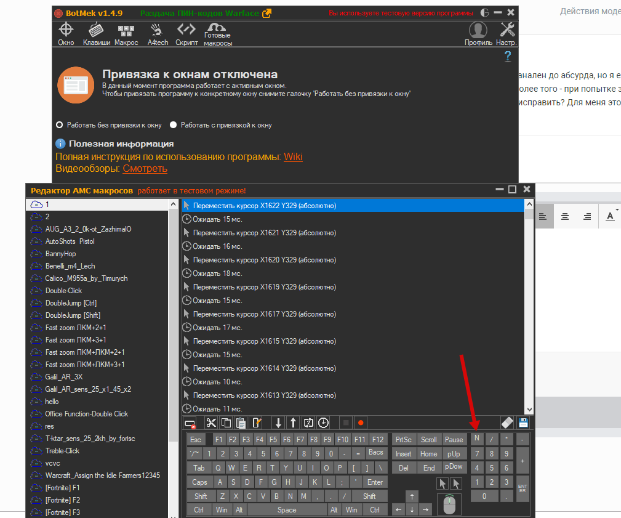This screenshot has height=518, width=621.
Task: Click the Esc key on the virtual keyboard
Action: pyautogui.click(x=195, y=440)
